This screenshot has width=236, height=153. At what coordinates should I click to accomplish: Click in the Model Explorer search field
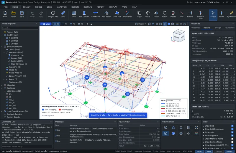coord(19,28)
